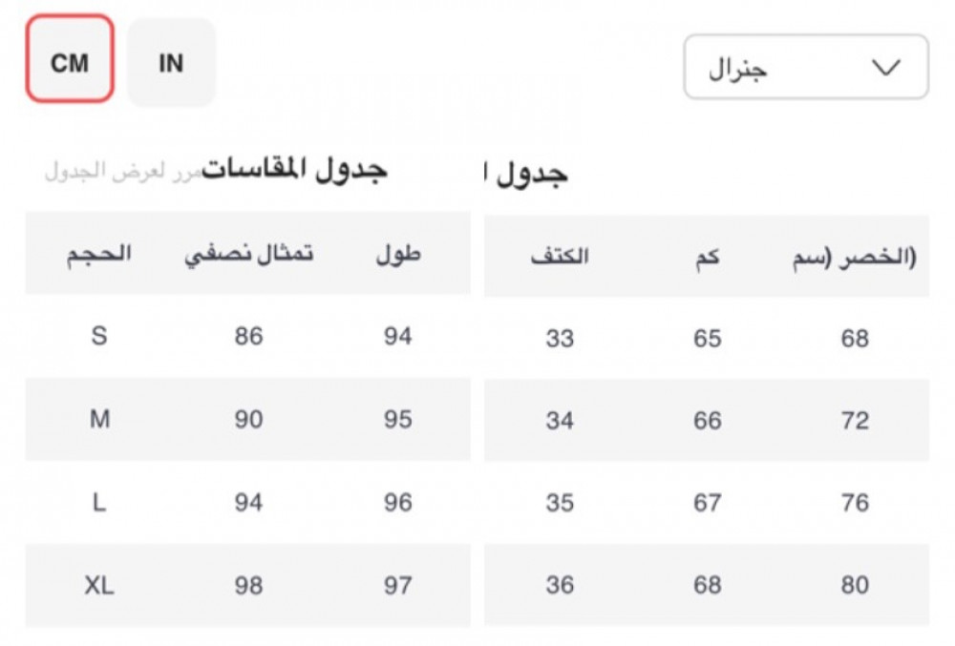Click the مرر لعرض الجدول hint text

tap(121, 172)
